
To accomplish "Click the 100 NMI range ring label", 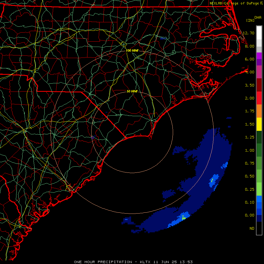I will 132,50.
